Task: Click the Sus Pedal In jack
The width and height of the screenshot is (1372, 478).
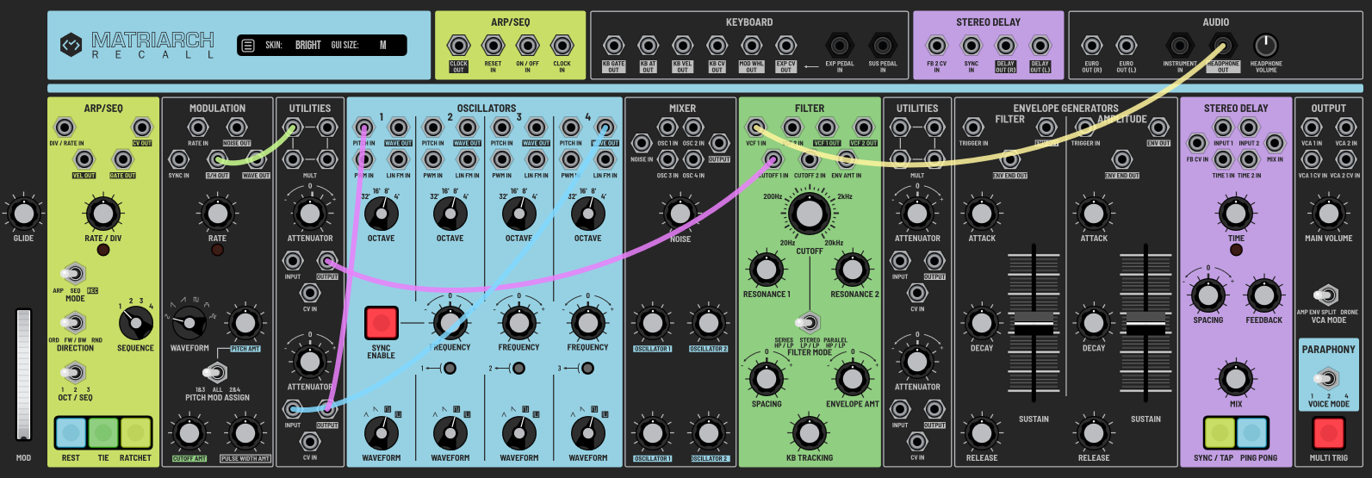Action: tap(882, 45)
